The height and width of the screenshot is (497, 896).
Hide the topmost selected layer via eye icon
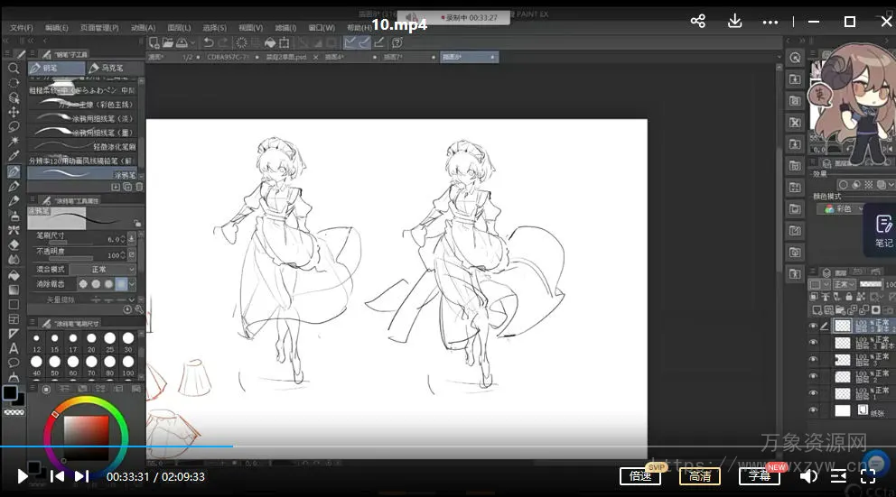point(813,326)
